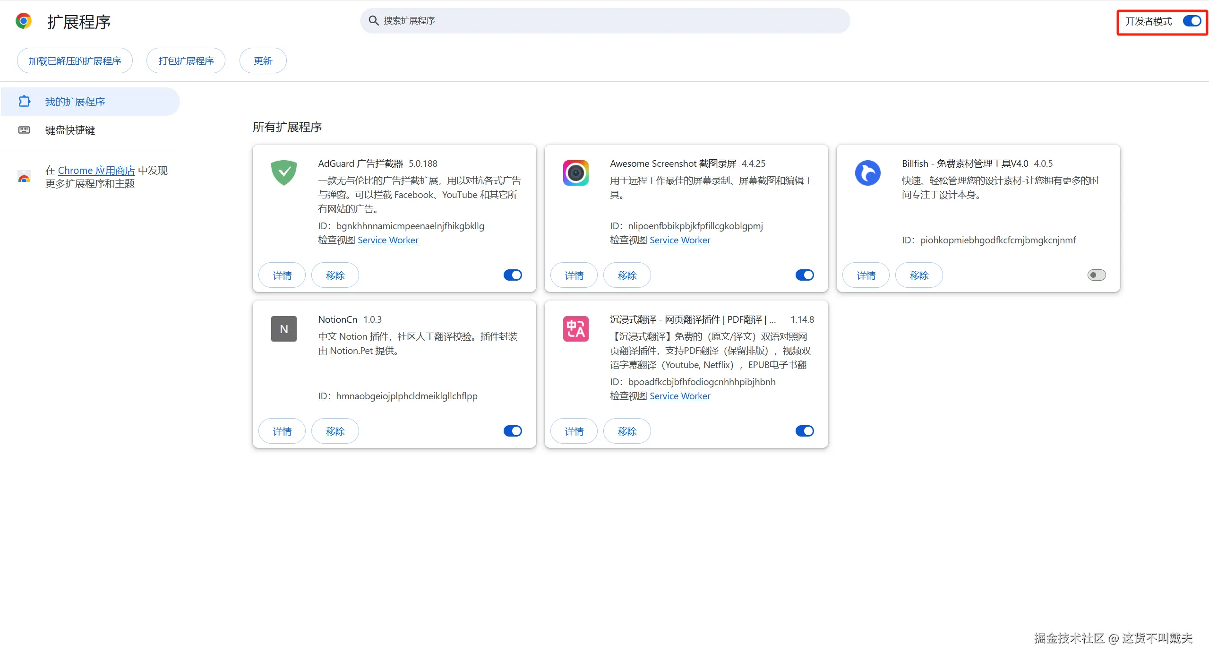The image size is (1209, 661).
Task: Click the search magnifier icon
Action: pyautogui.click(x=373, y=21)
